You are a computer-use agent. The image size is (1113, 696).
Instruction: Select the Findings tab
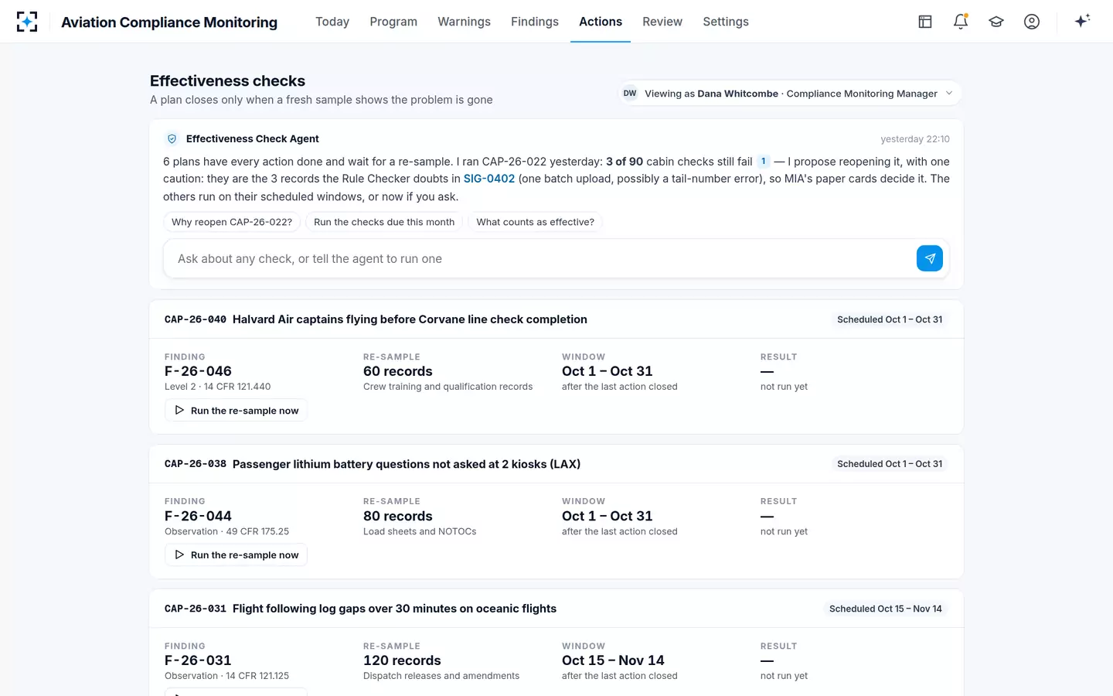tap(535, 22)
